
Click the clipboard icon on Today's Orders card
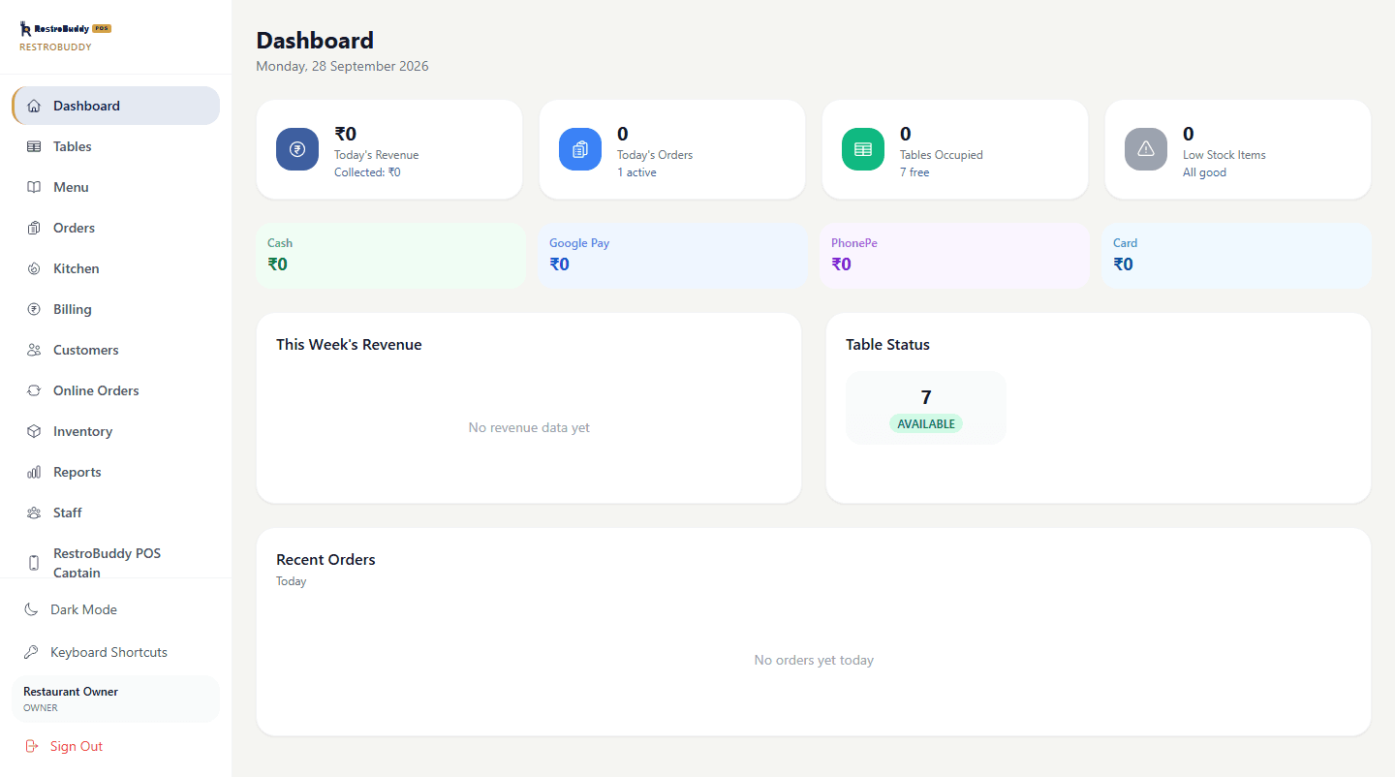[x=580, y=149]
